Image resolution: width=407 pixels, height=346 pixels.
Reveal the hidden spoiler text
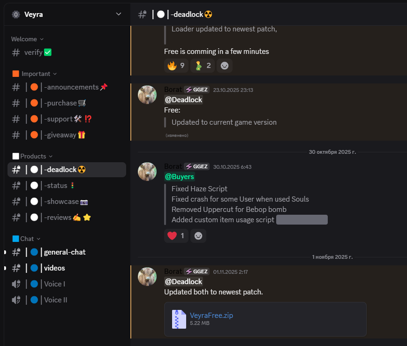pyautogui.click(x=302, y=219)
